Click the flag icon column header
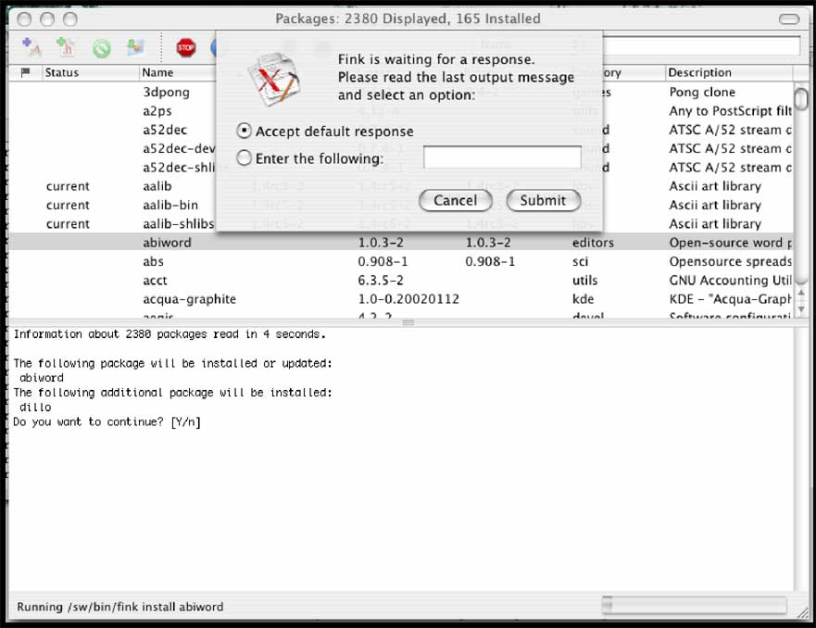 [25, 72]
